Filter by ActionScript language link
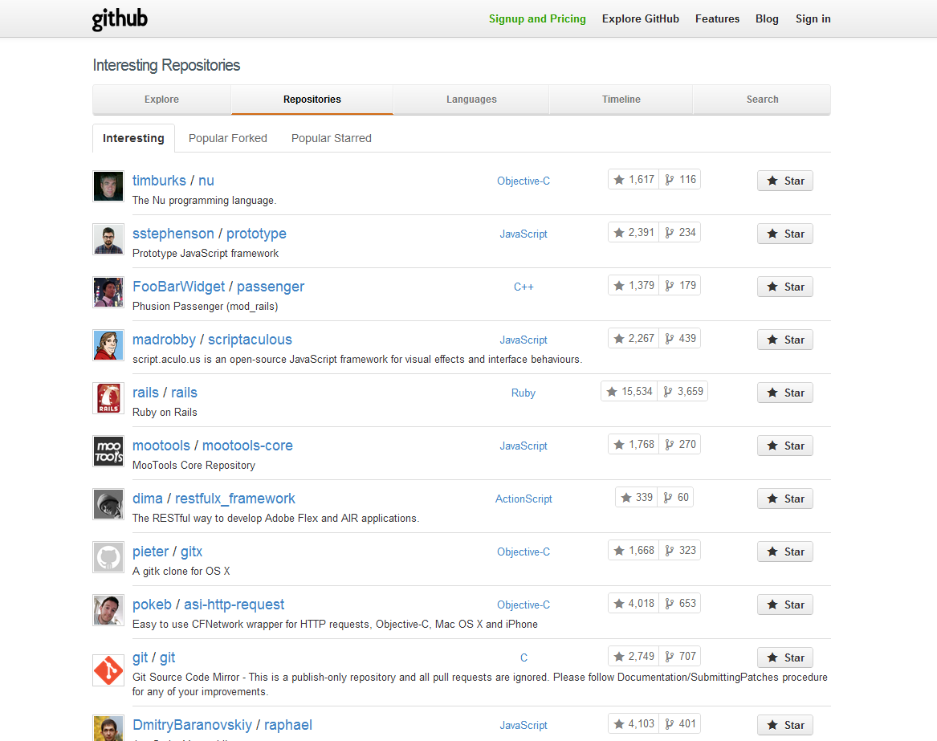Image resolution: width=937 pixels, height=741 pixels. pyautogui.click(x=523, y=499)
